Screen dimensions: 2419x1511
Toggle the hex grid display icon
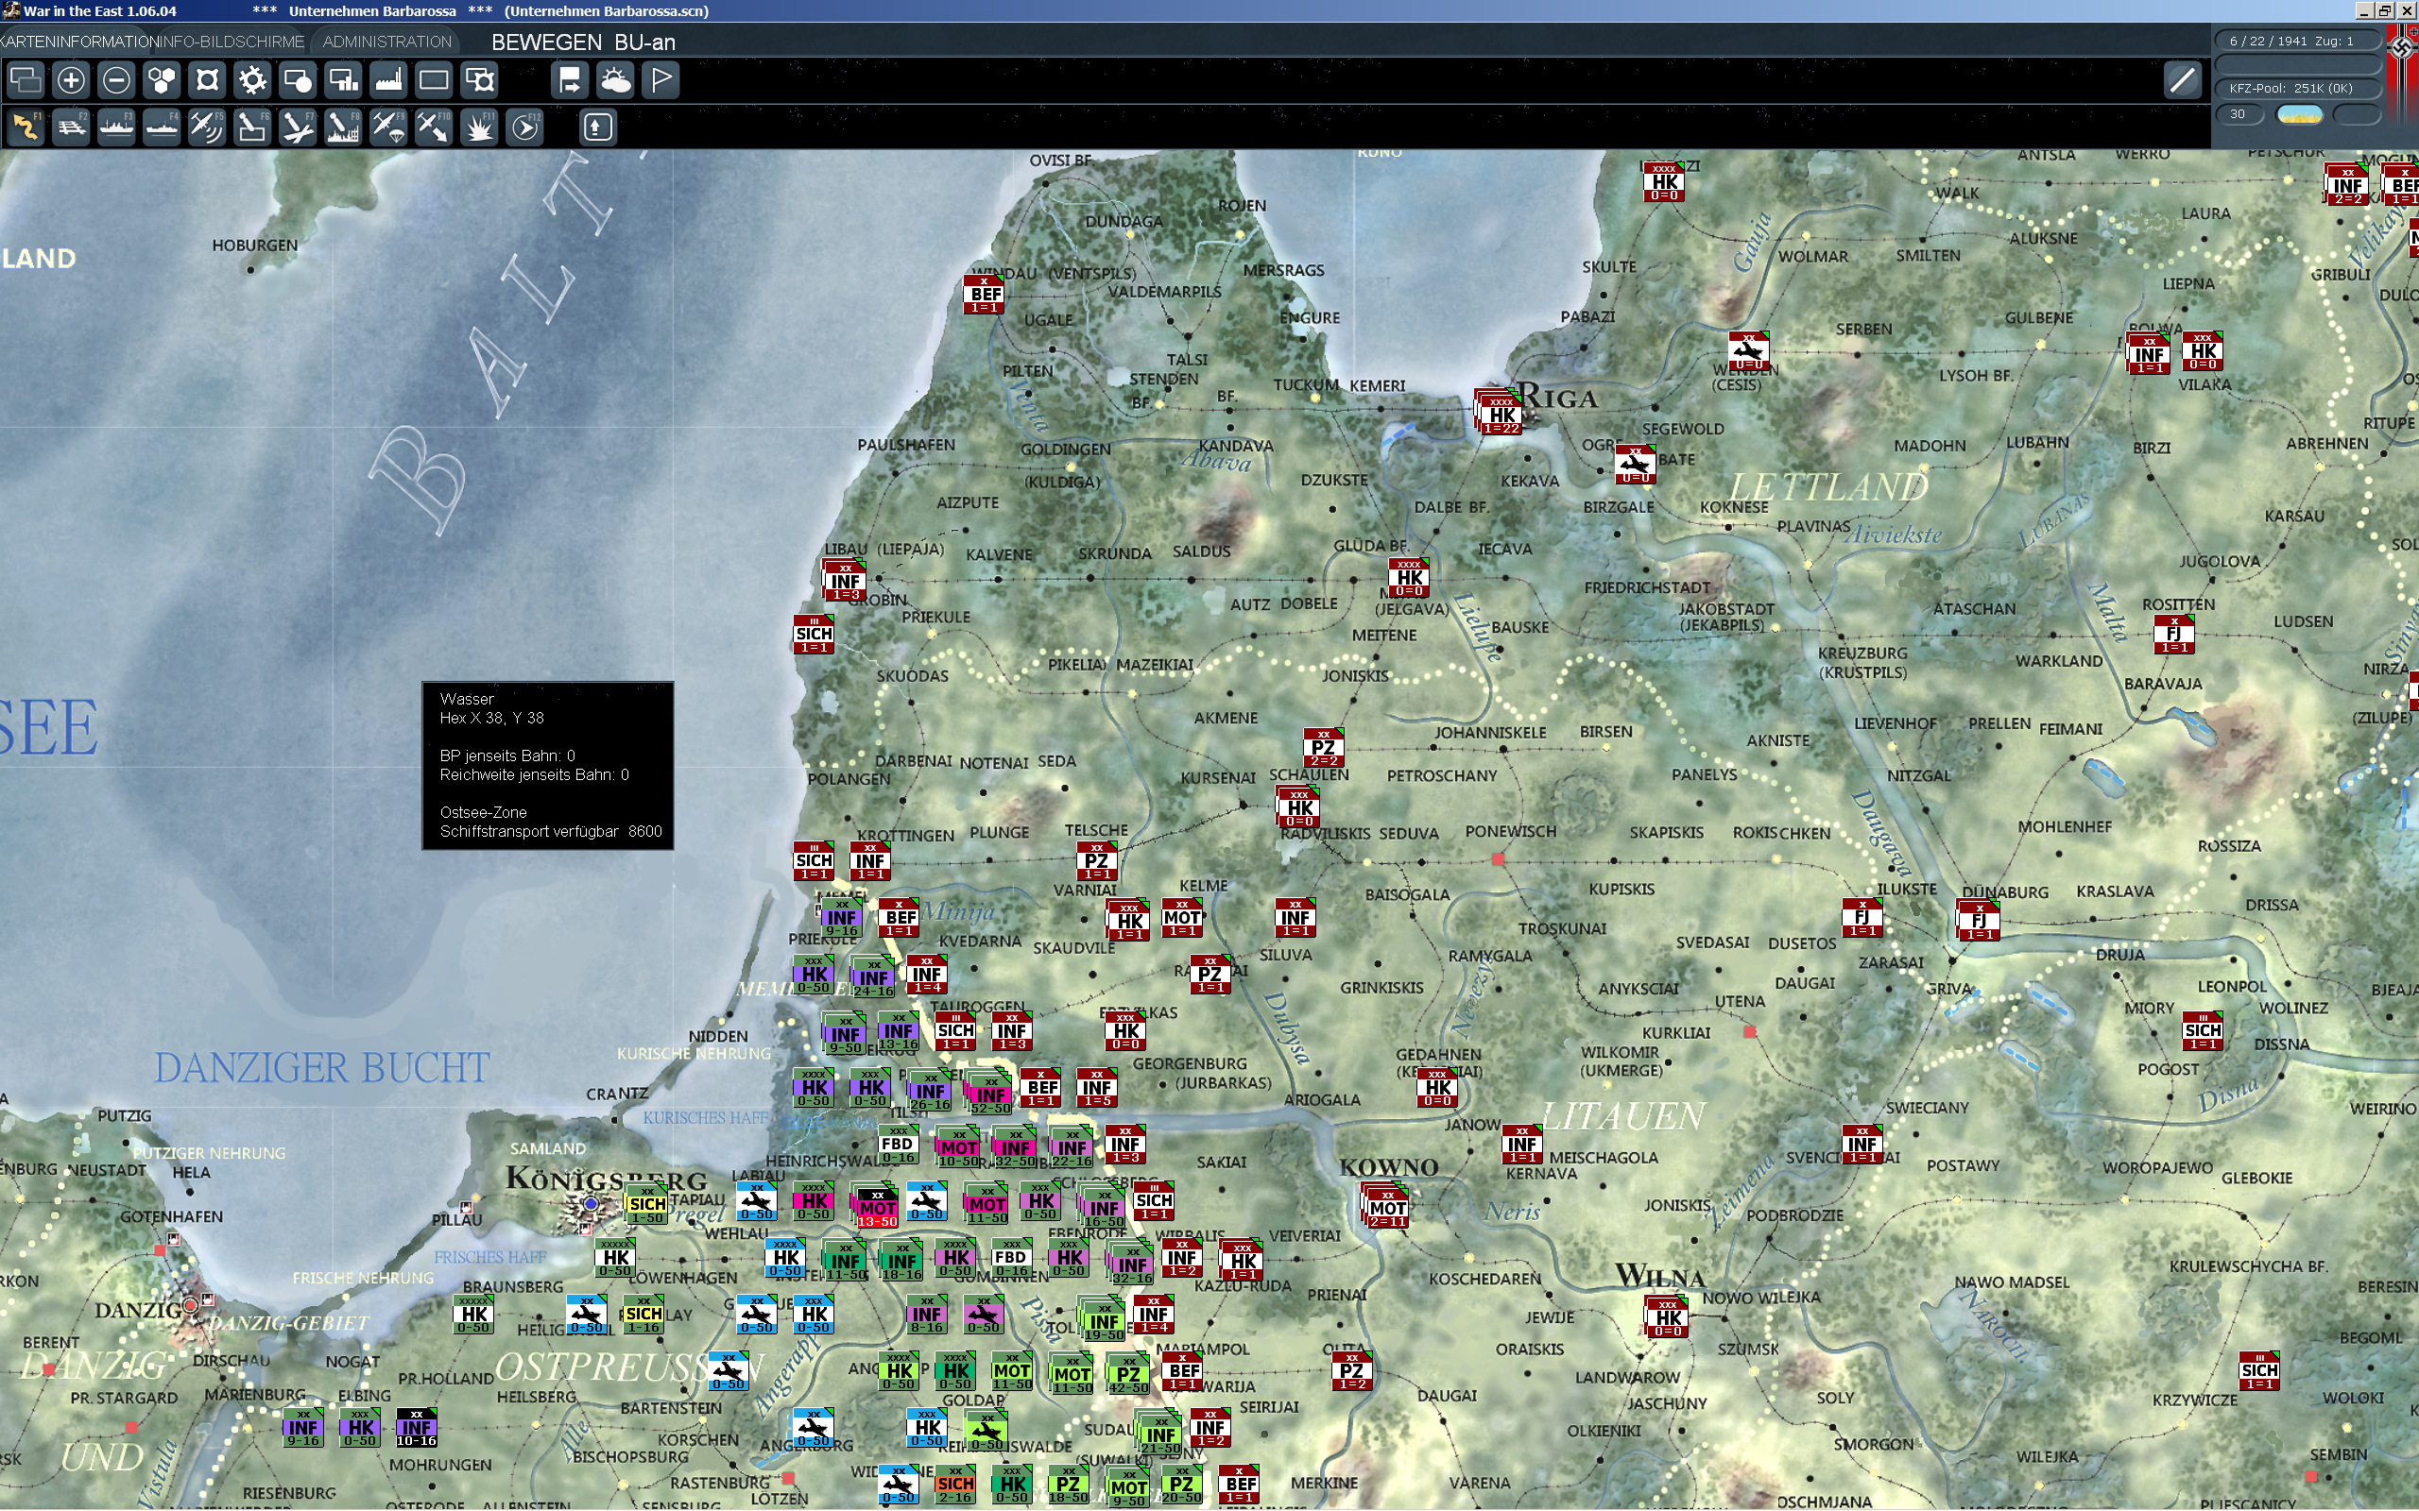tap(160, 80)
